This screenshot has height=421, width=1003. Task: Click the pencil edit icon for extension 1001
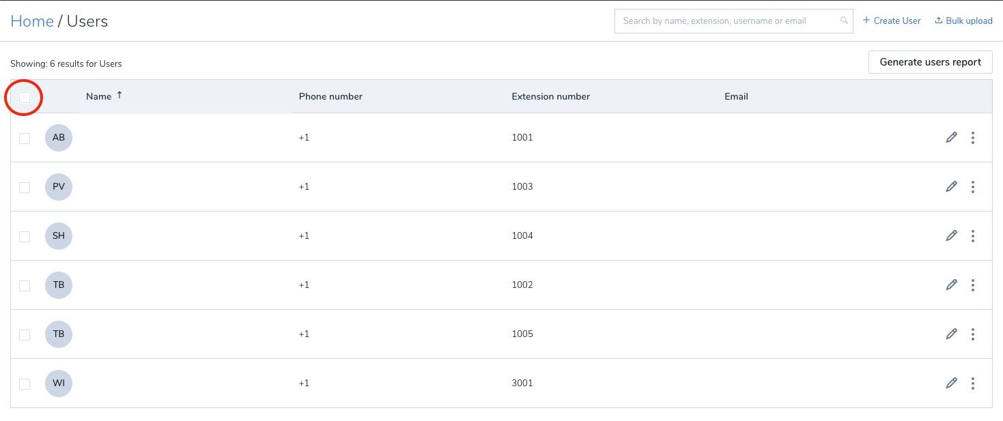[951, 138]
